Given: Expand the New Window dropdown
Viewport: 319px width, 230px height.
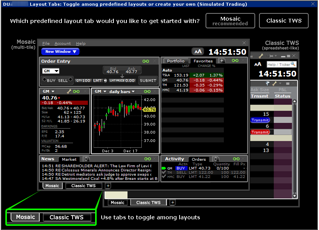Looking at the screenshot, I should tap(60, 52).
